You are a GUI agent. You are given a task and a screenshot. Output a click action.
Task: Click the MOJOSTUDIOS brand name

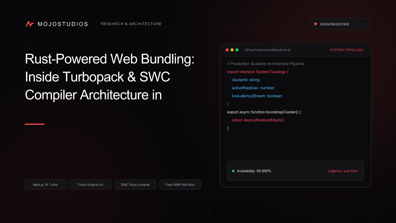tap(63, 24)
